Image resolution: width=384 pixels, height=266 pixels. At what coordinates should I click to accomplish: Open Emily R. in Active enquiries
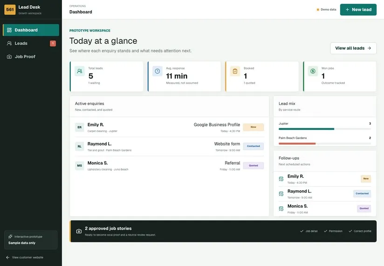(x=169, y=127)
